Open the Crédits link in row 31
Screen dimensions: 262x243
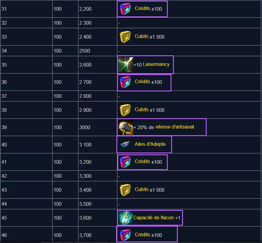pos(142,9)
